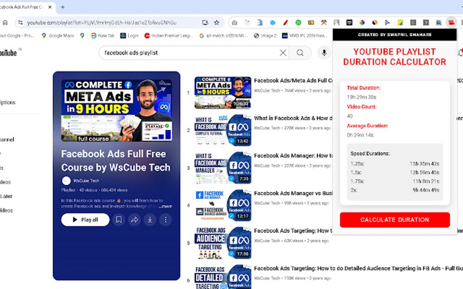Click the camera extension icon in the toolbar
This screenshot has height=289, width=463.
point(234,22)
